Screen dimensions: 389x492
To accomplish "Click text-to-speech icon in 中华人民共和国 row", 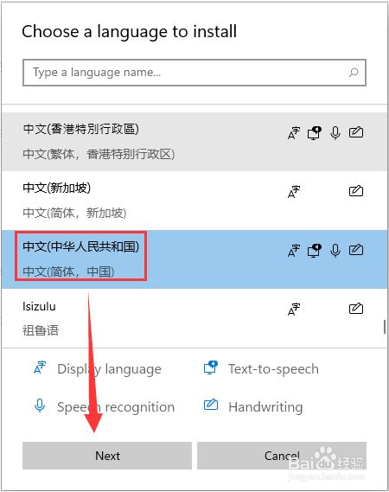I will 315,251.
